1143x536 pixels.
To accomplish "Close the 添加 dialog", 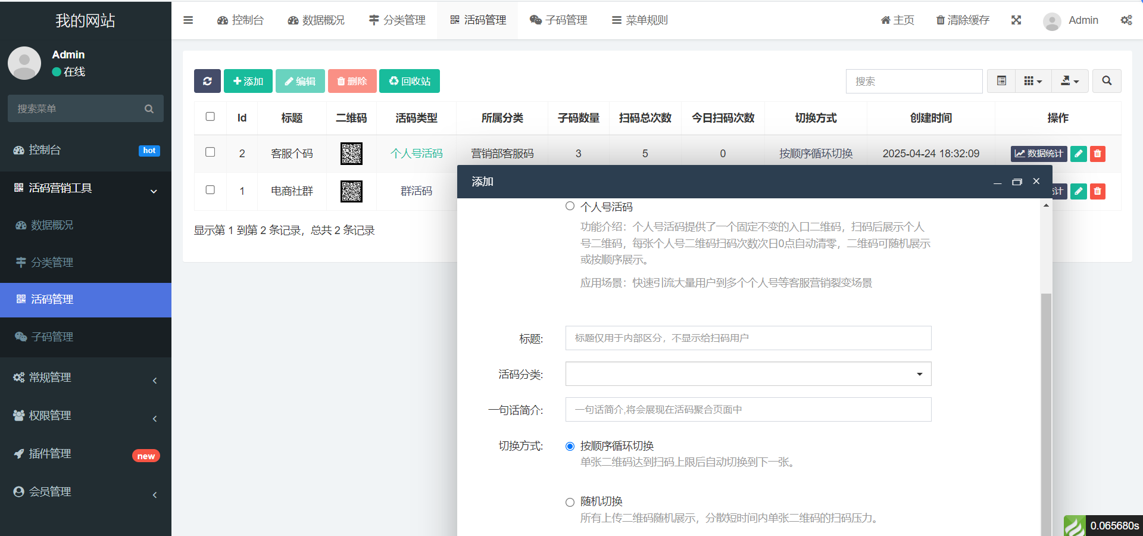I will (x=1036, y=181).
